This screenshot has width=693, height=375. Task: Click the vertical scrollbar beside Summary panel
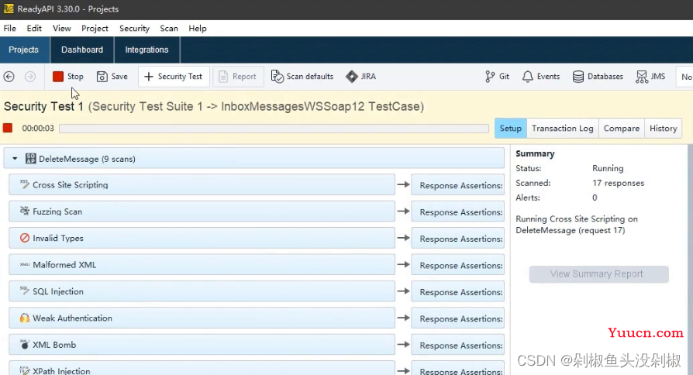coord(690,260)
